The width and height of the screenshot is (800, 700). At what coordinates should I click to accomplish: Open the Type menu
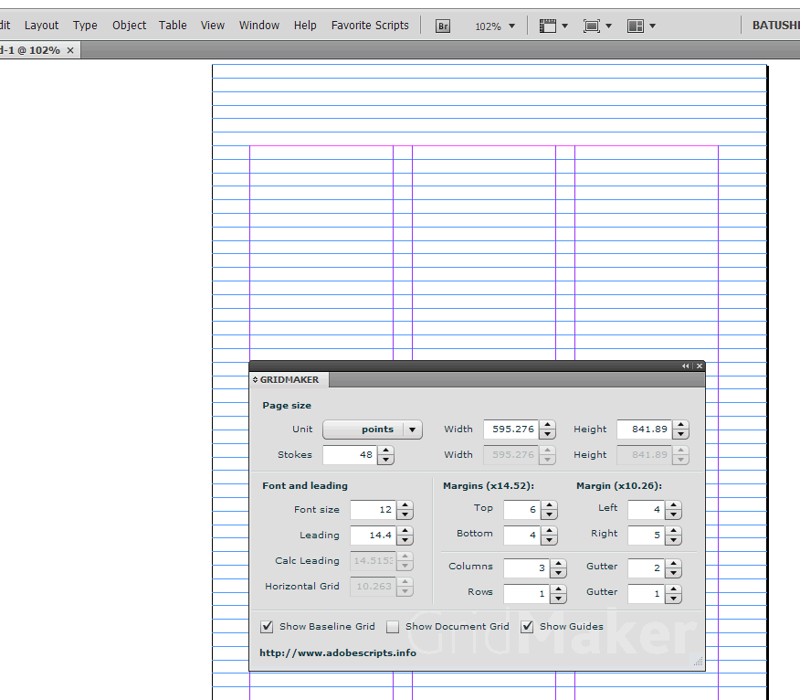coord(85,25)
